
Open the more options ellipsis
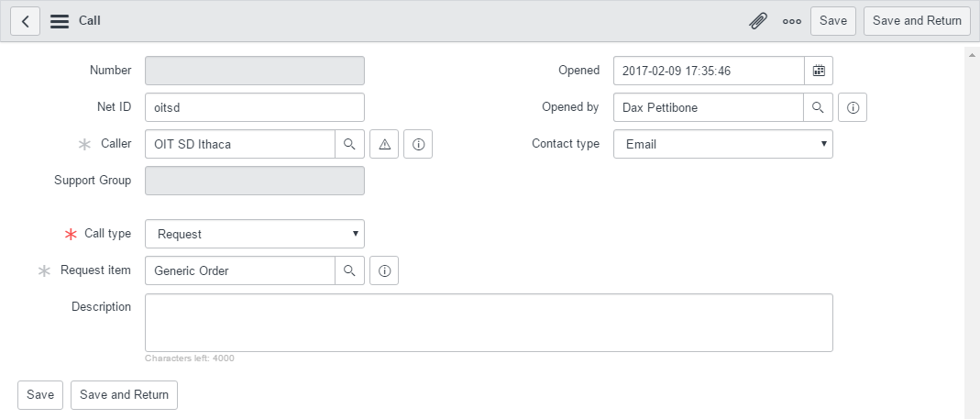click(x=792, y=21)
